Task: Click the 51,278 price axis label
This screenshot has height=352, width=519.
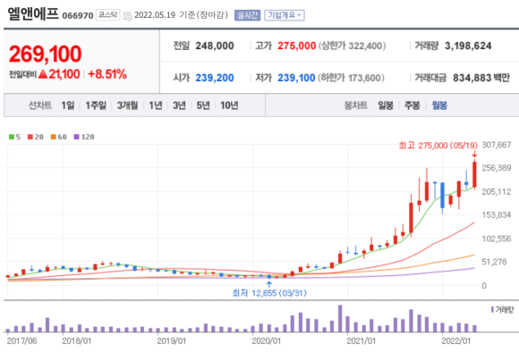Action: (x=494, y=262)
